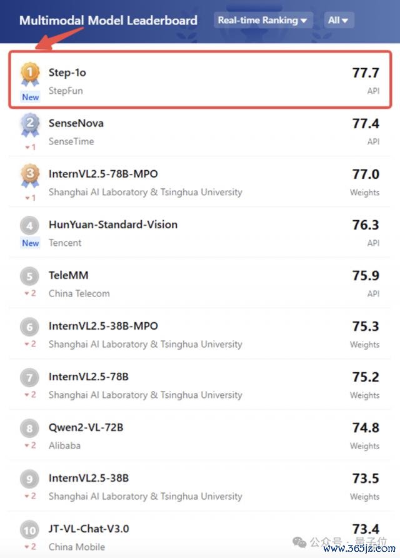
Task: Select the InternVL2.5-78B-MPO model name
Action: point(103,174)
